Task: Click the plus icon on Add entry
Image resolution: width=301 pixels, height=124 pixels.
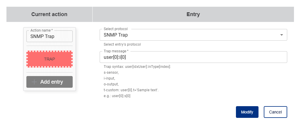Action: 34,82
